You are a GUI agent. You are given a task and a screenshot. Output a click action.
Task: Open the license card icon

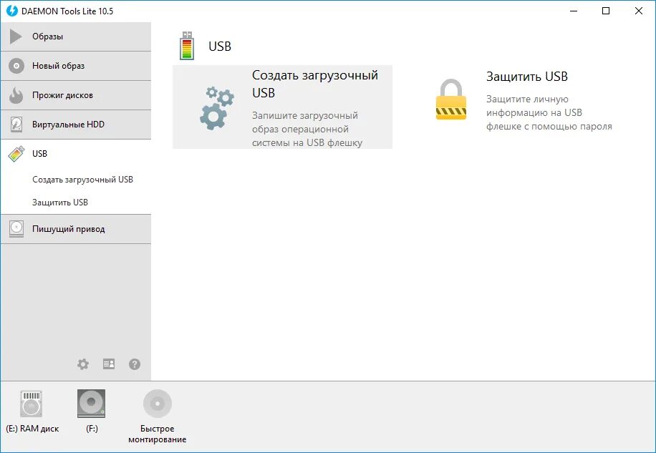point(109,364)
